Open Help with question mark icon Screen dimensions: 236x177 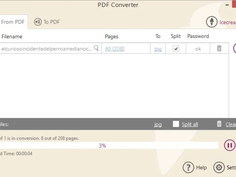[188, 167]
